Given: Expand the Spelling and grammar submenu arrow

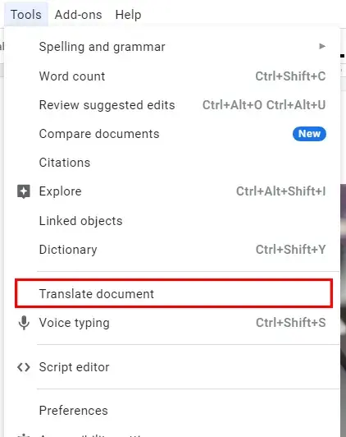Looking at the screenshot, I should tap(322, 46).
